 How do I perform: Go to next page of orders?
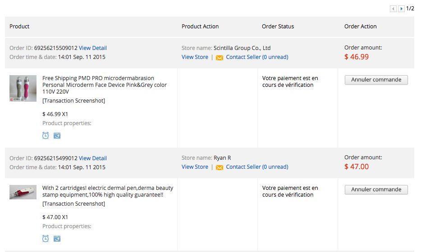tap(401, 9)
